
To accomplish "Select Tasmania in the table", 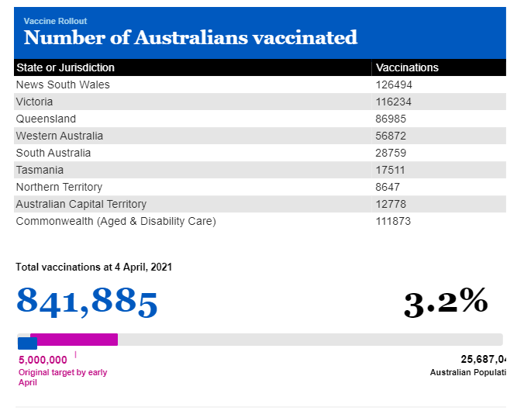I will pyautogui.click(x=40, y=170).
